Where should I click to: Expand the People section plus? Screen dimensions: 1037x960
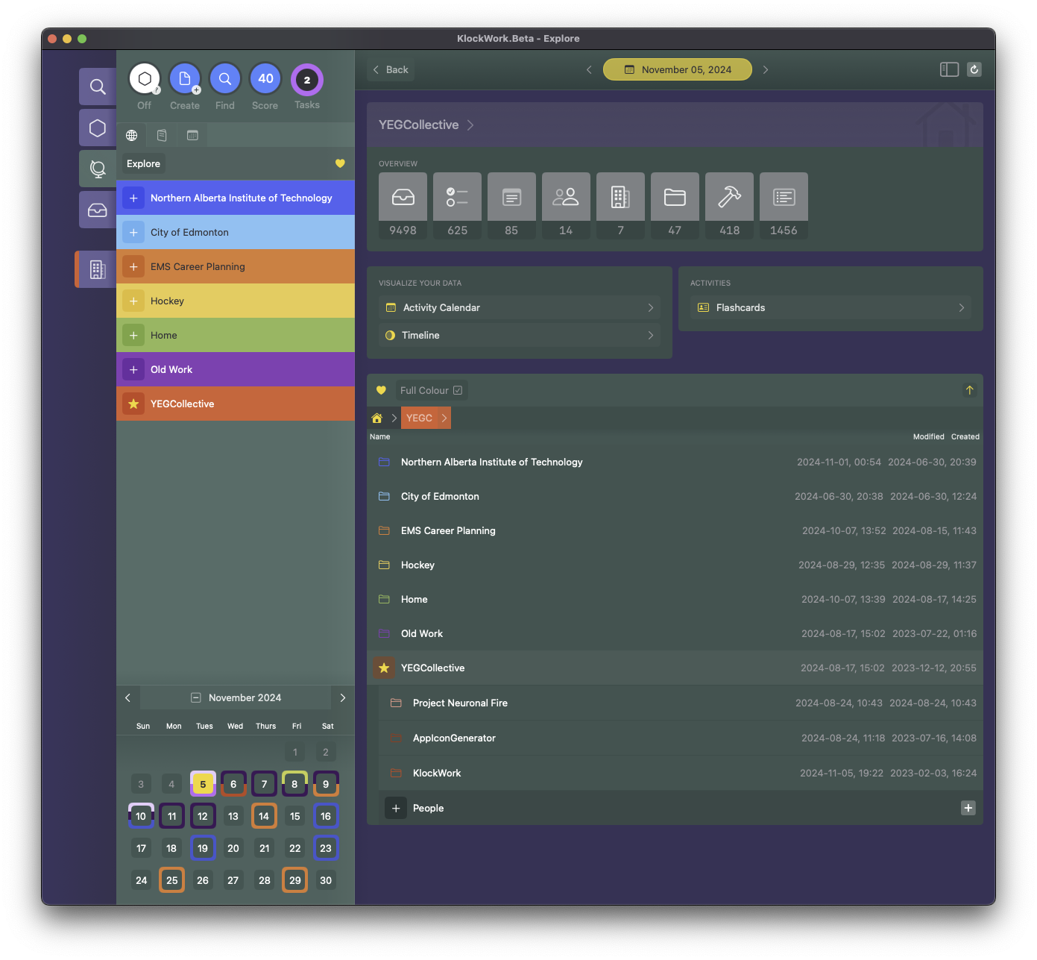[396, 808]
